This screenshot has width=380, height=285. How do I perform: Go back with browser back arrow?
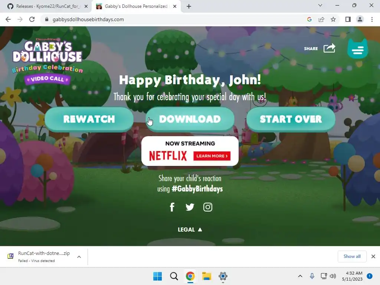coord(8,19)
